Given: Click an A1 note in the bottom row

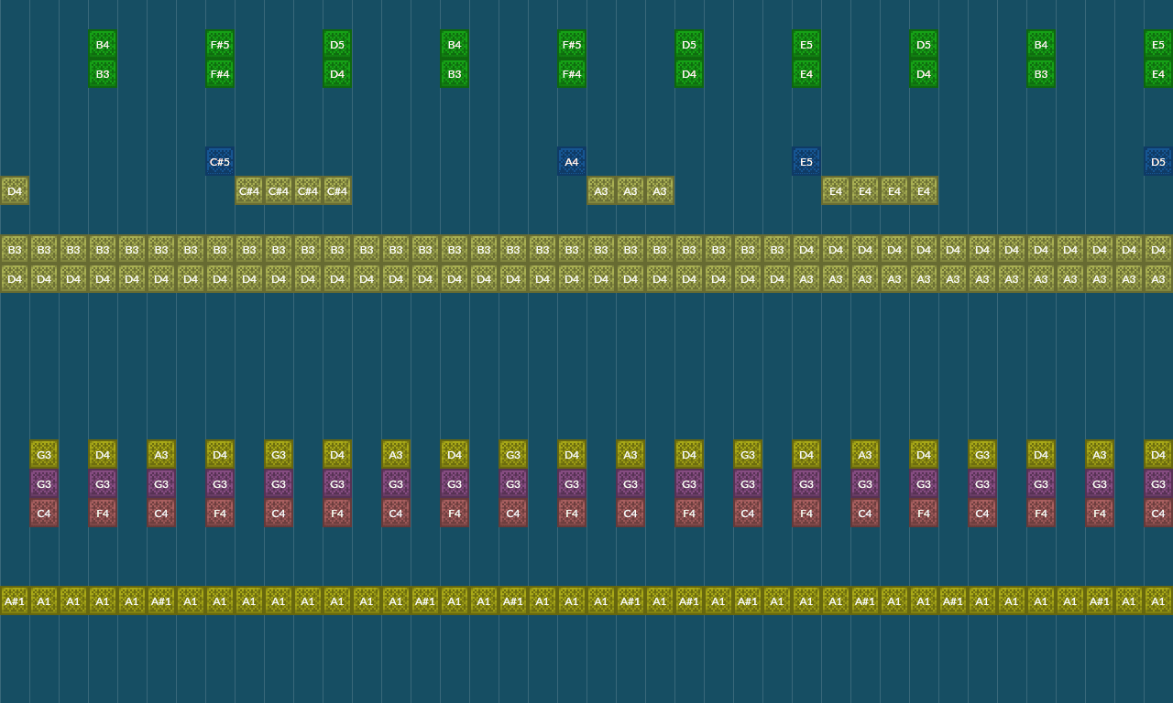Looking at the screenshot, I should 43,600.
